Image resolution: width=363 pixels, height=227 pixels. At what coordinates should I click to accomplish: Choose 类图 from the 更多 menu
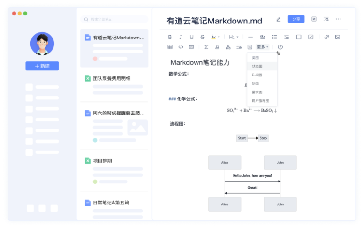[262, 58]
